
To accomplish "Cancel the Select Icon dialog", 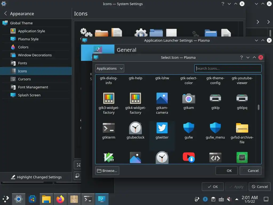I will click(250, 171).
